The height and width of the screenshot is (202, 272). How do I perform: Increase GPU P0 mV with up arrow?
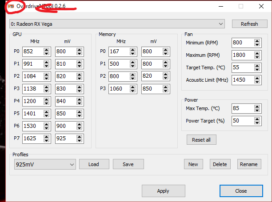(x=79, y=50)
